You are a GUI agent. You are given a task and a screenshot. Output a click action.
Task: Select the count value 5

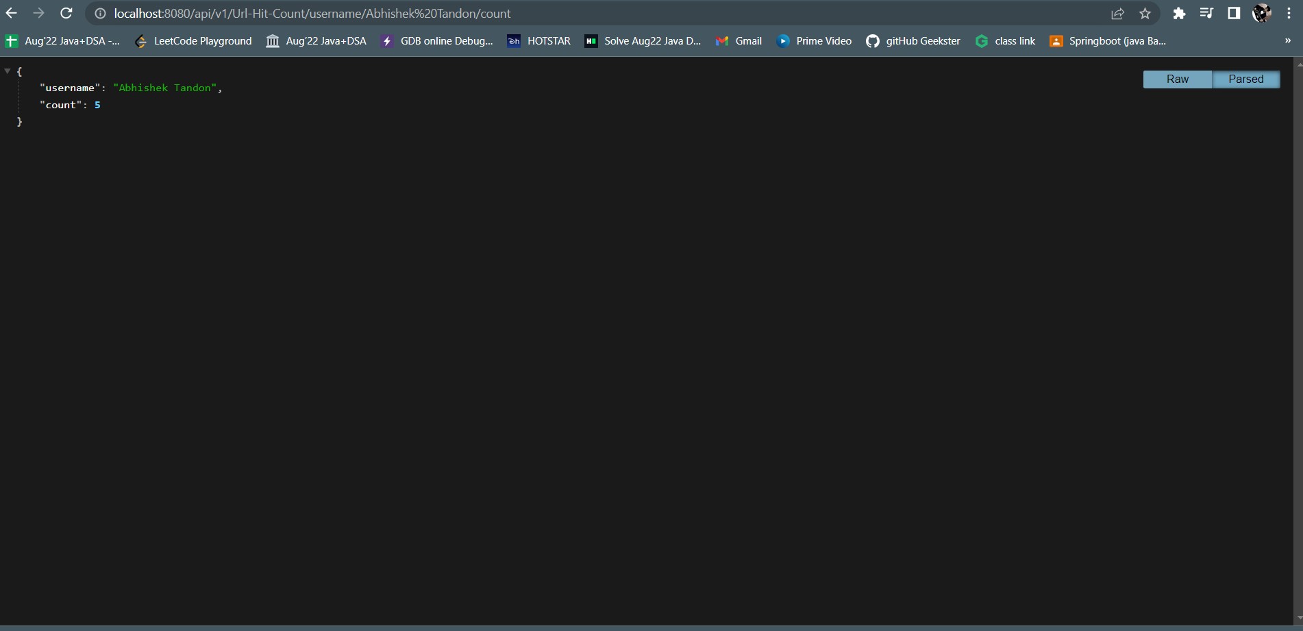97,105
